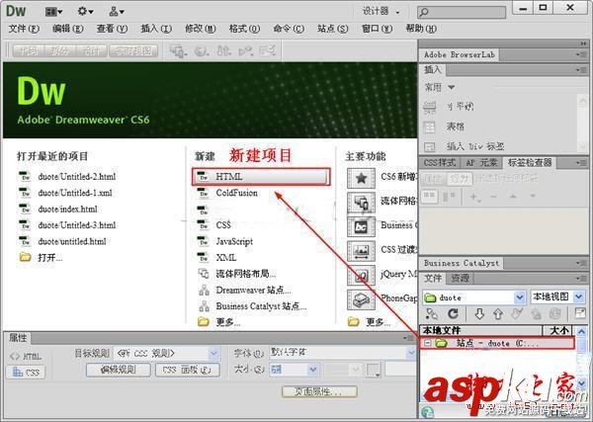Click the PhoneGap feature icon
Image resolution: width=593 pixels, height=422 pixels.
click(x=361, y=299)
